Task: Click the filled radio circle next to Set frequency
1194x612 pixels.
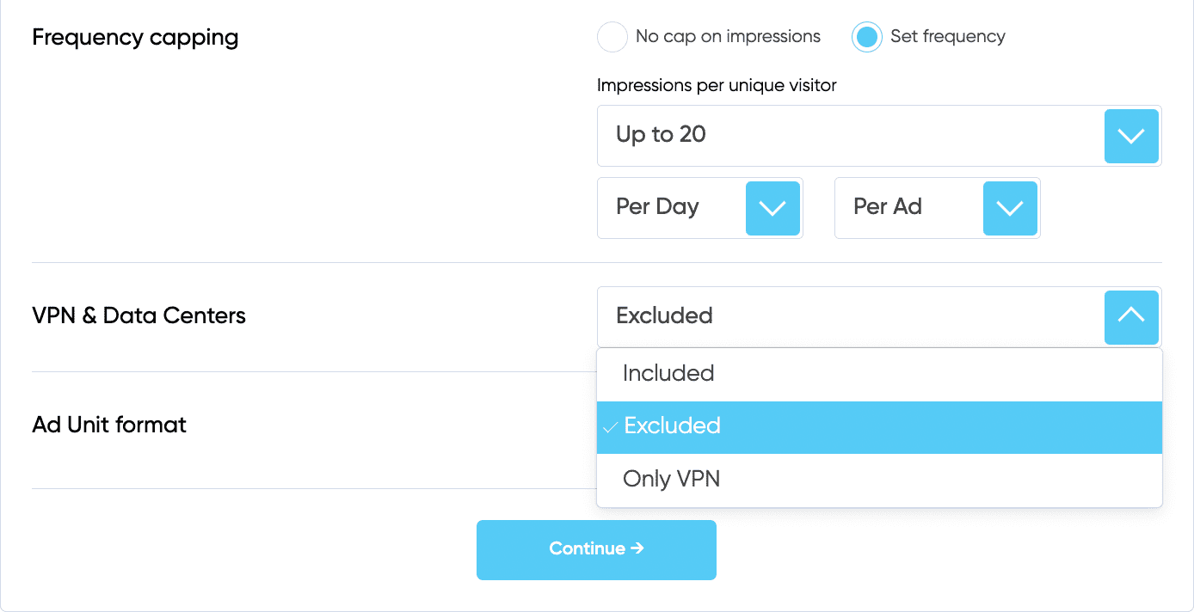Action: 866,37
